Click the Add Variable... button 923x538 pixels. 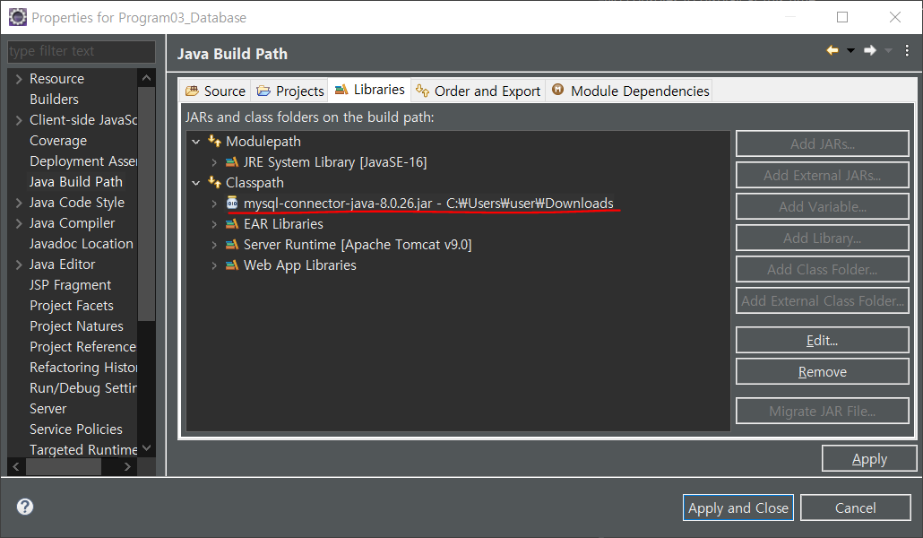(x=822, y=207)
